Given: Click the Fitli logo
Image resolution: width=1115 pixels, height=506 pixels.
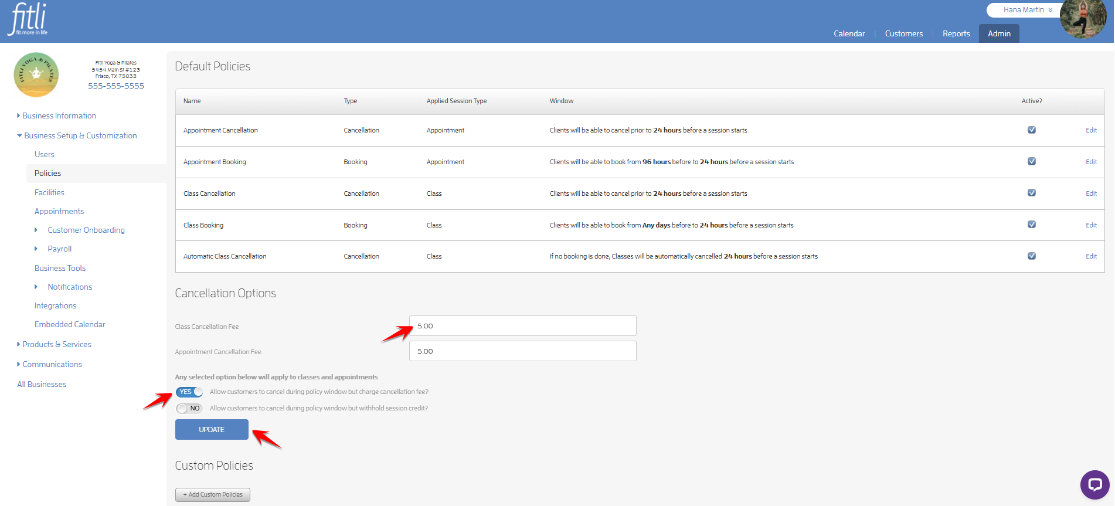Looking at the screenshot, I should pos(28,19).
